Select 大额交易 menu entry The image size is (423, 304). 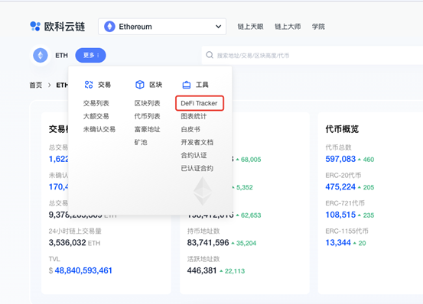pyautogui.click(x=96, y=116)
